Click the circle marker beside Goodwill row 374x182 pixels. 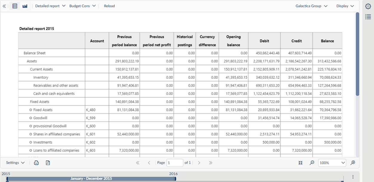[31, 118]
